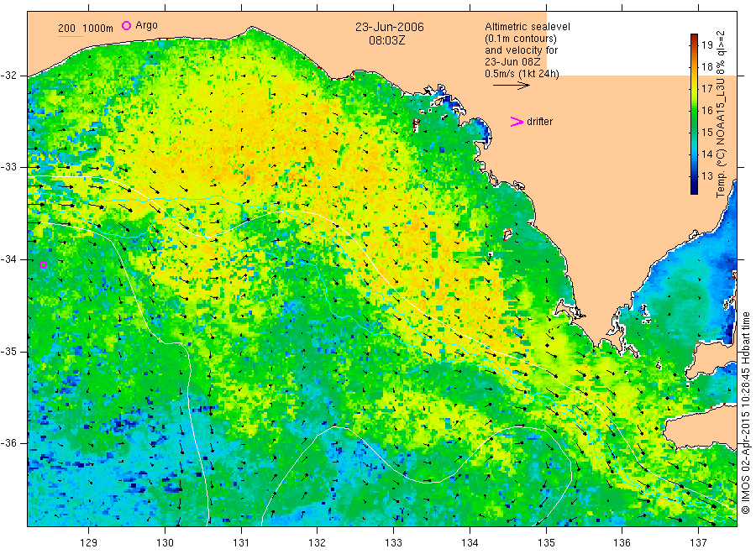
Task: Click the "23-Jun-2006" date label
Action: tap(390, 27)
